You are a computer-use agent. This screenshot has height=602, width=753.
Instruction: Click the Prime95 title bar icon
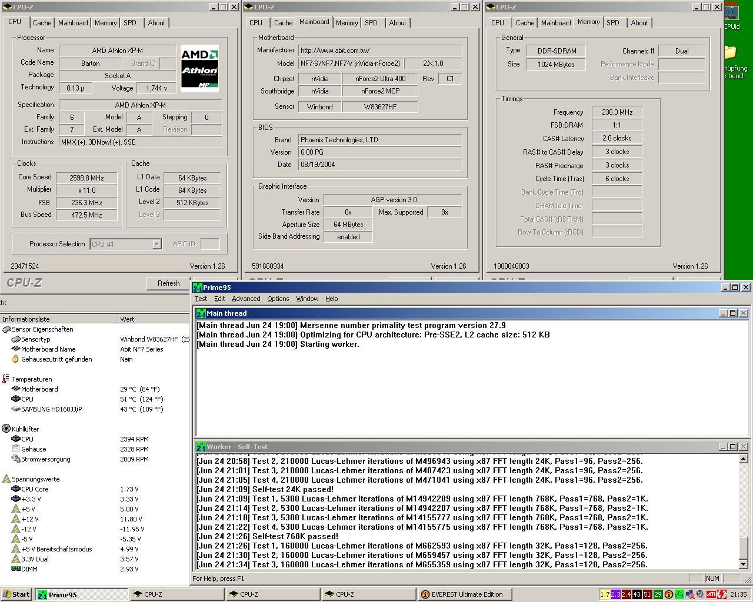pos(198,287)
